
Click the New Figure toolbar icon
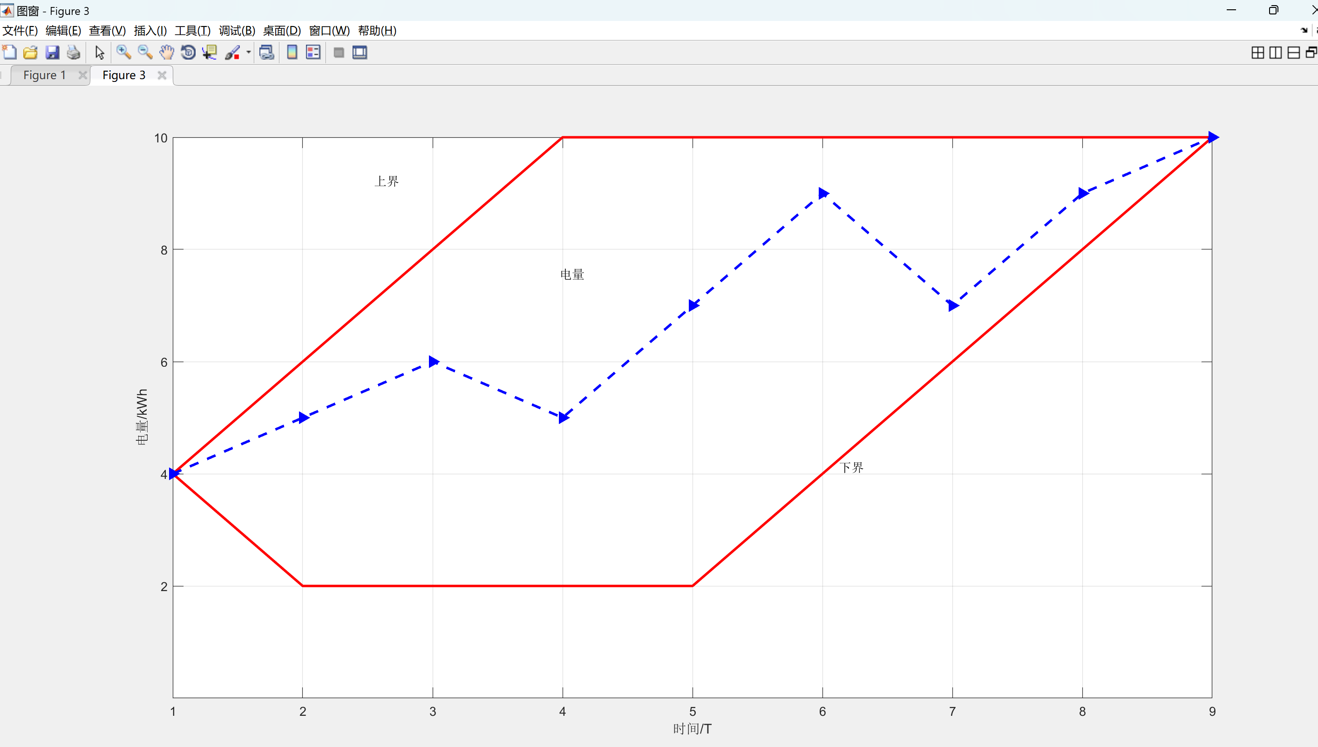(10, 52)
